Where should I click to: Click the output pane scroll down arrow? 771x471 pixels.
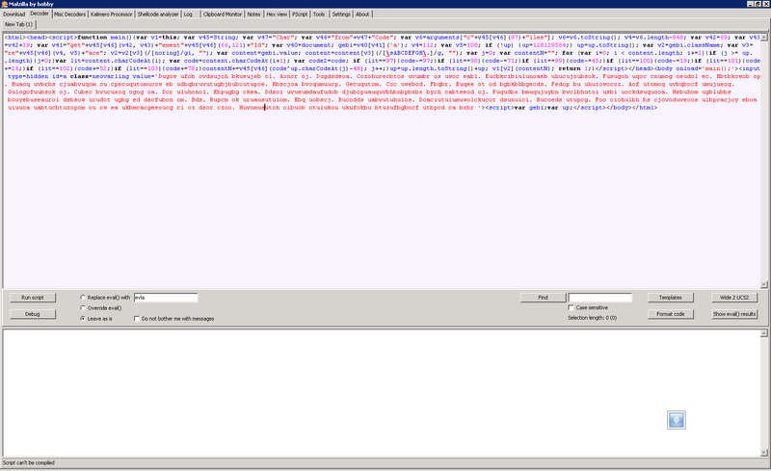click(x=763, y=453)
